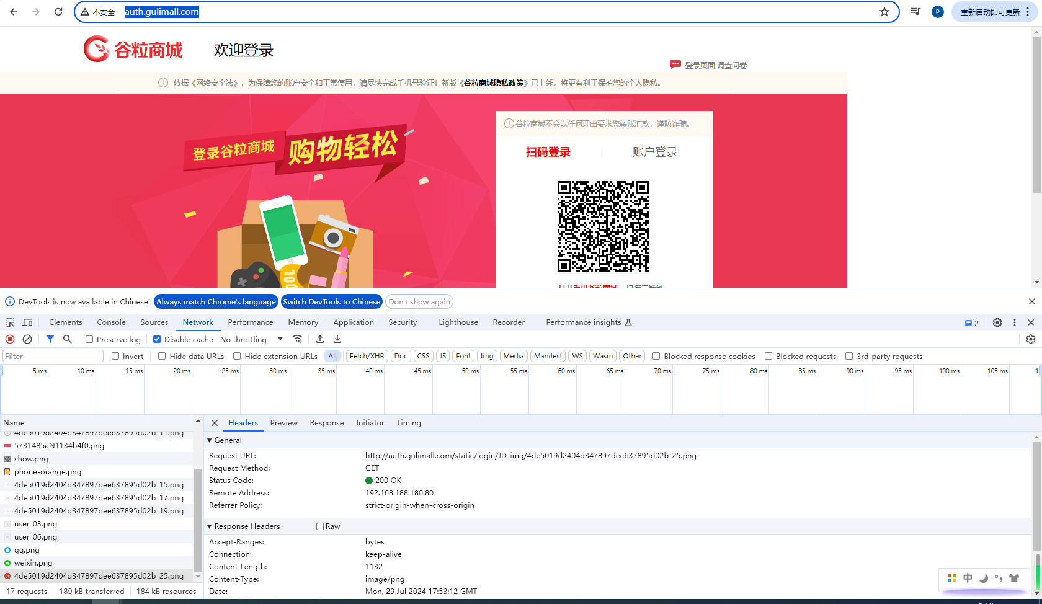Toggle the network filter funnel icon
This screenshot has width=1042, height=604.
[50, 339]
